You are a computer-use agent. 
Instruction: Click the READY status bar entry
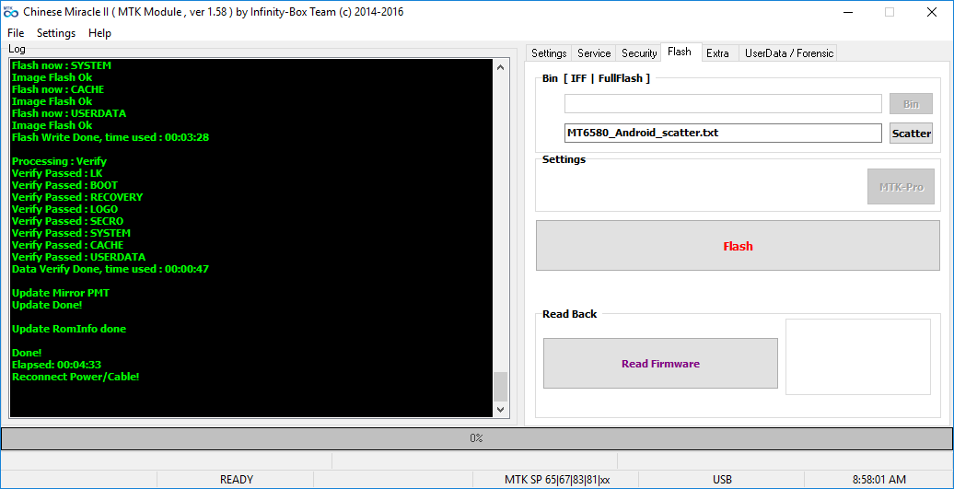point(236,479)
